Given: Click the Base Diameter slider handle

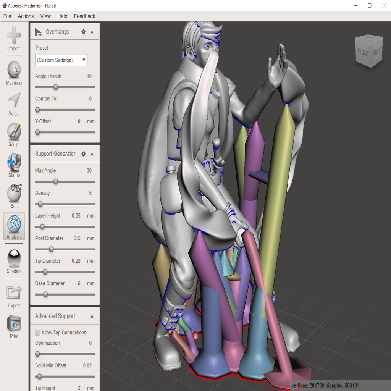Looking at the screenshot, I should coord(45,294).
